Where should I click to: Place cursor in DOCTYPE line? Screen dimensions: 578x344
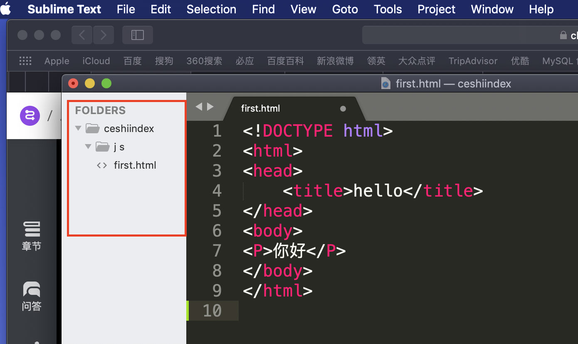pyautogui.click(x=318, y=131)
